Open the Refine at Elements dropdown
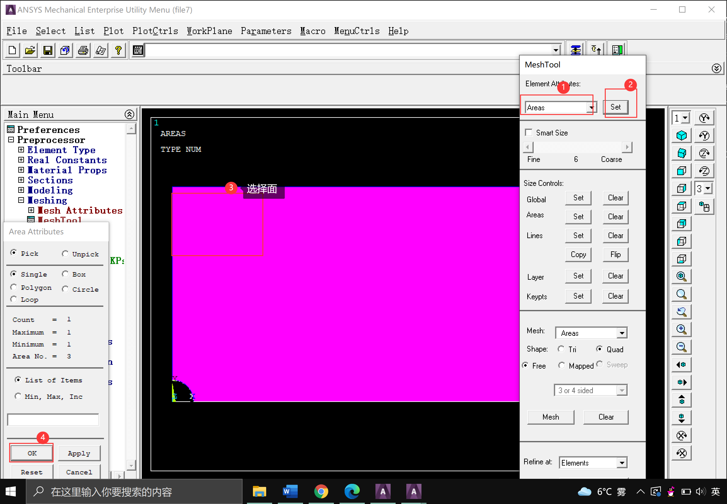Screen dimensions: 727x504 (x=621, y=463)
